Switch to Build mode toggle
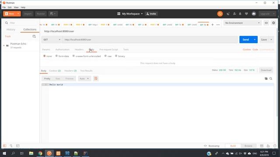The width and height of the screenshot is (280, 157). click(x=233, y=146)
